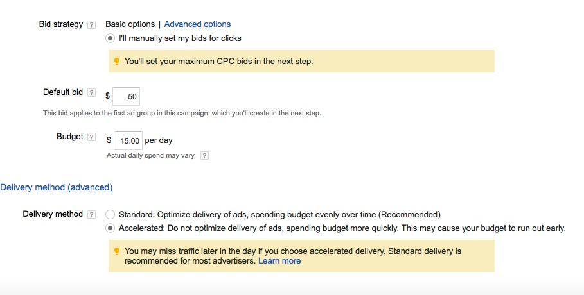This screenshot has height=295, width=584.
Task: Show help for "Actual daily spend may vary"
Action: click(x=204, y=155)
